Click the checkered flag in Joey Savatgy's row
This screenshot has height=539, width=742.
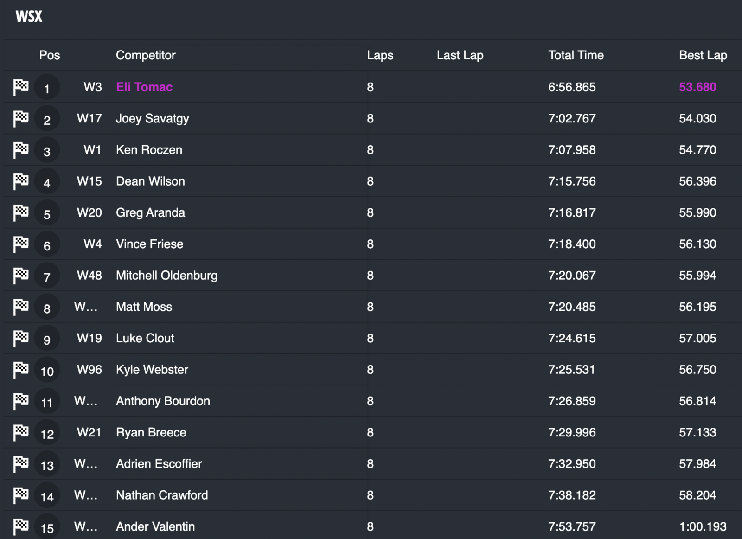point(21,119)
